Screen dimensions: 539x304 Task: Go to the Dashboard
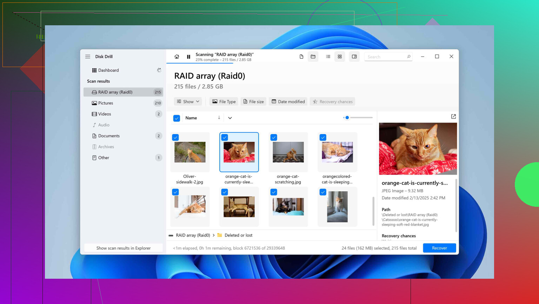[x=108, y=70]
